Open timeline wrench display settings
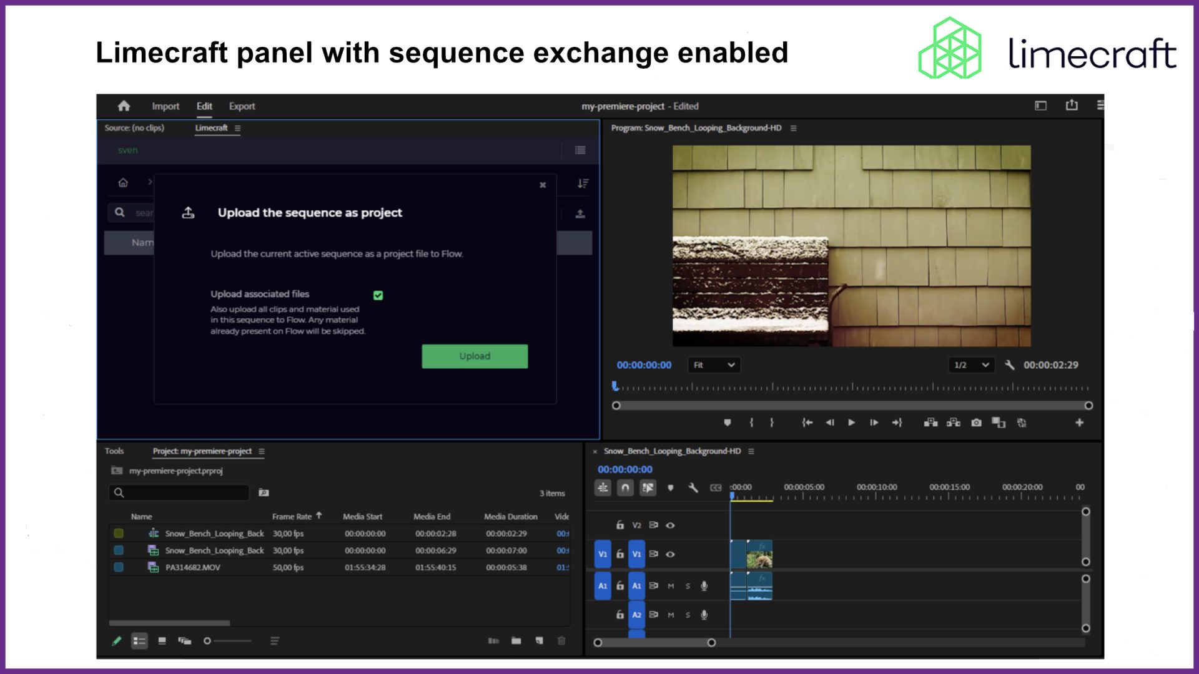Viewport: 1199px width, 674px height. tap(693, 487)
